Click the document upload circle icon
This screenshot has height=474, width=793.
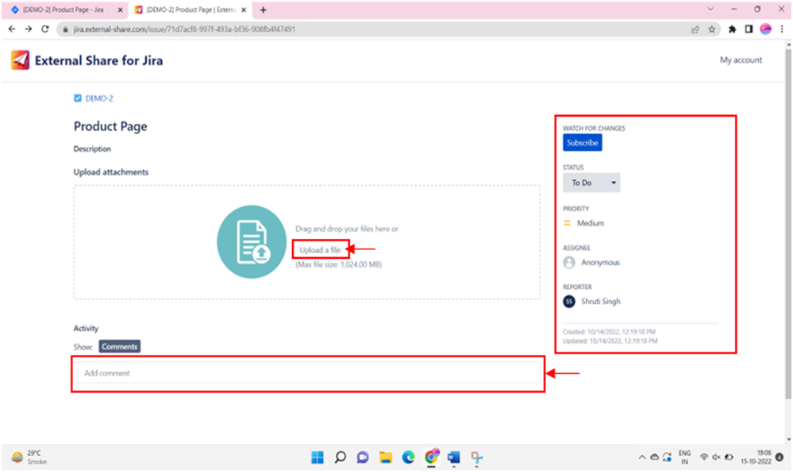click(252, 242)
